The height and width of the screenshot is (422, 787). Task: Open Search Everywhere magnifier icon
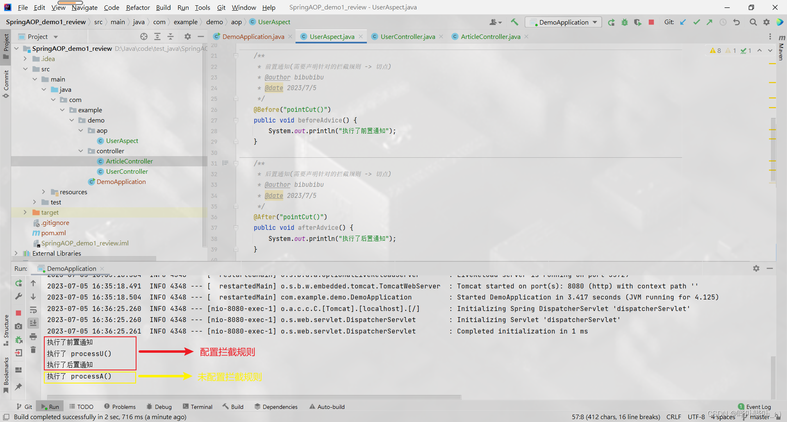point(753,22)
